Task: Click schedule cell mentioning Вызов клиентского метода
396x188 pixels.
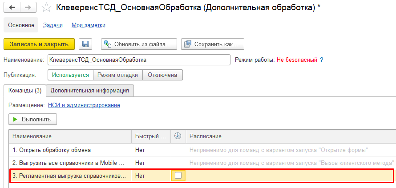Action: point(291,163)
